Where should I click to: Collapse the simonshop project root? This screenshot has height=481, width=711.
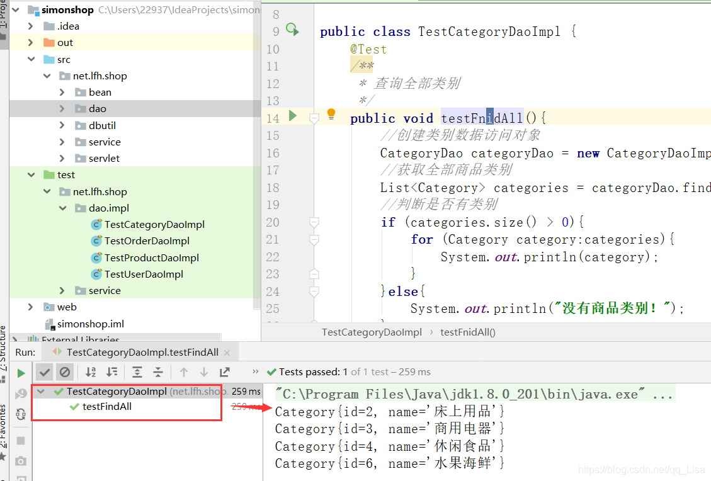pos(16,9)
